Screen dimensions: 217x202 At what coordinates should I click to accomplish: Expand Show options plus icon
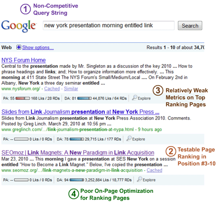point(19,47)
